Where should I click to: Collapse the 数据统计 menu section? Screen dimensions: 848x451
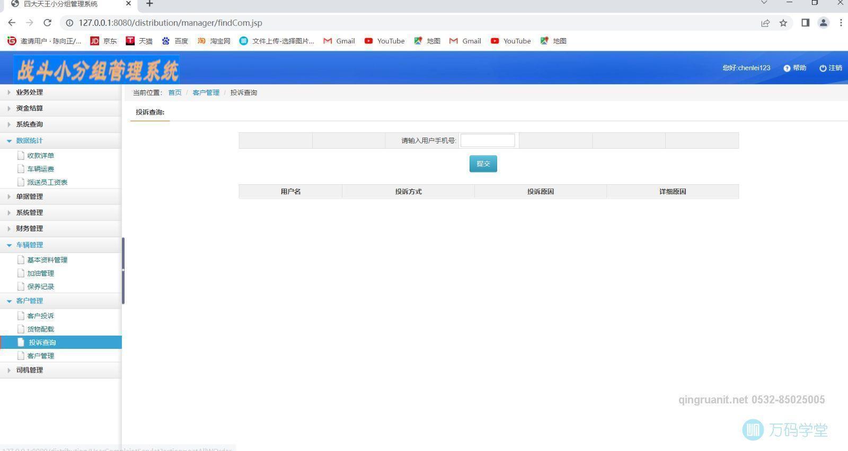[x=60, y=140]
